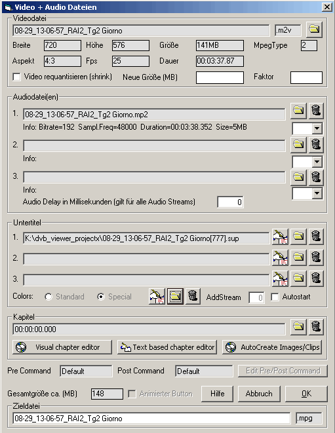Open subtitle 1 editor pencil icon

click(281, 236)
